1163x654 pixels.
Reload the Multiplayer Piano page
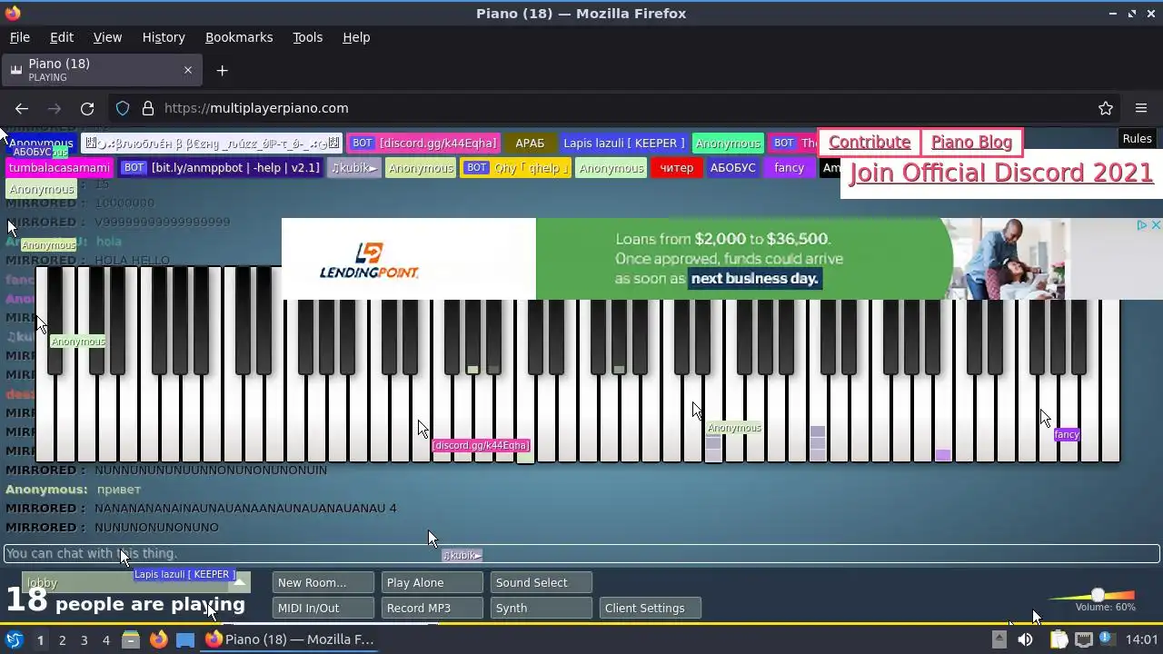[x=87, y=108]
